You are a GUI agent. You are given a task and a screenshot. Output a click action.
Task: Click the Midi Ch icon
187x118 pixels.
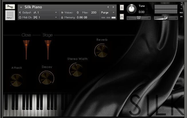click(x=20, y=17)
